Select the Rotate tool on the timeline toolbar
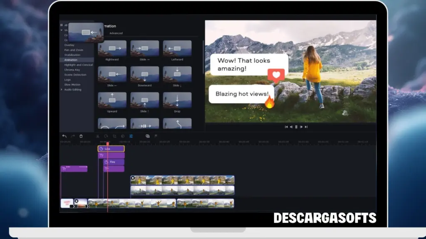The image size is (426, 239). (106, 136)
